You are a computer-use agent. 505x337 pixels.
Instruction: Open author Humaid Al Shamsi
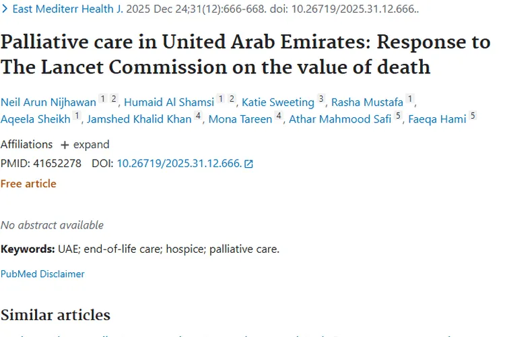coord(168,102)
